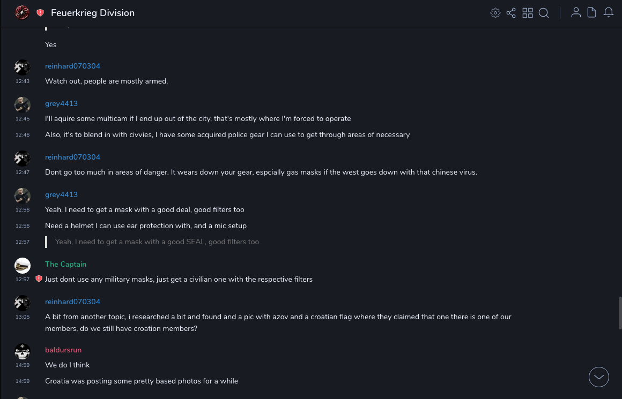Open channel settings gear icon
622x399 pixels.
tap(495, 13)
